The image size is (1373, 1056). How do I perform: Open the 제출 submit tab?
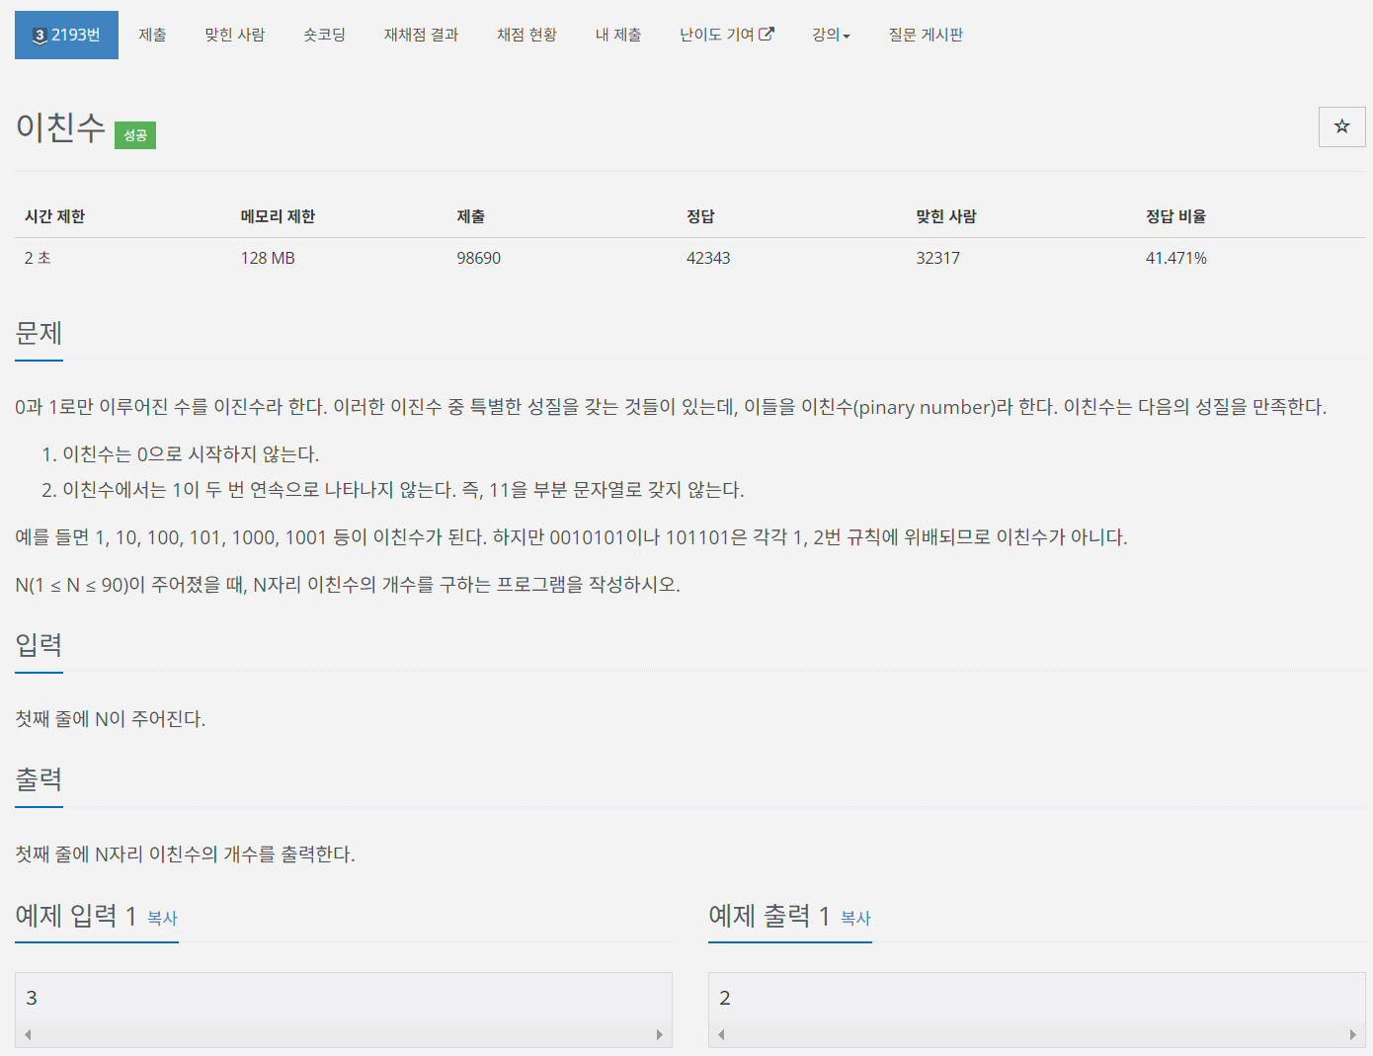pyautogui.click(x=152, y=35)
